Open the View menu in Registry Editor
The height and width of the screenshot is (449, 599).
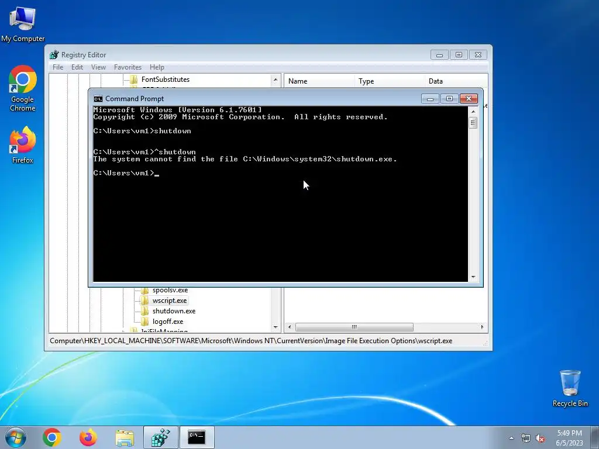coord(98,67)
